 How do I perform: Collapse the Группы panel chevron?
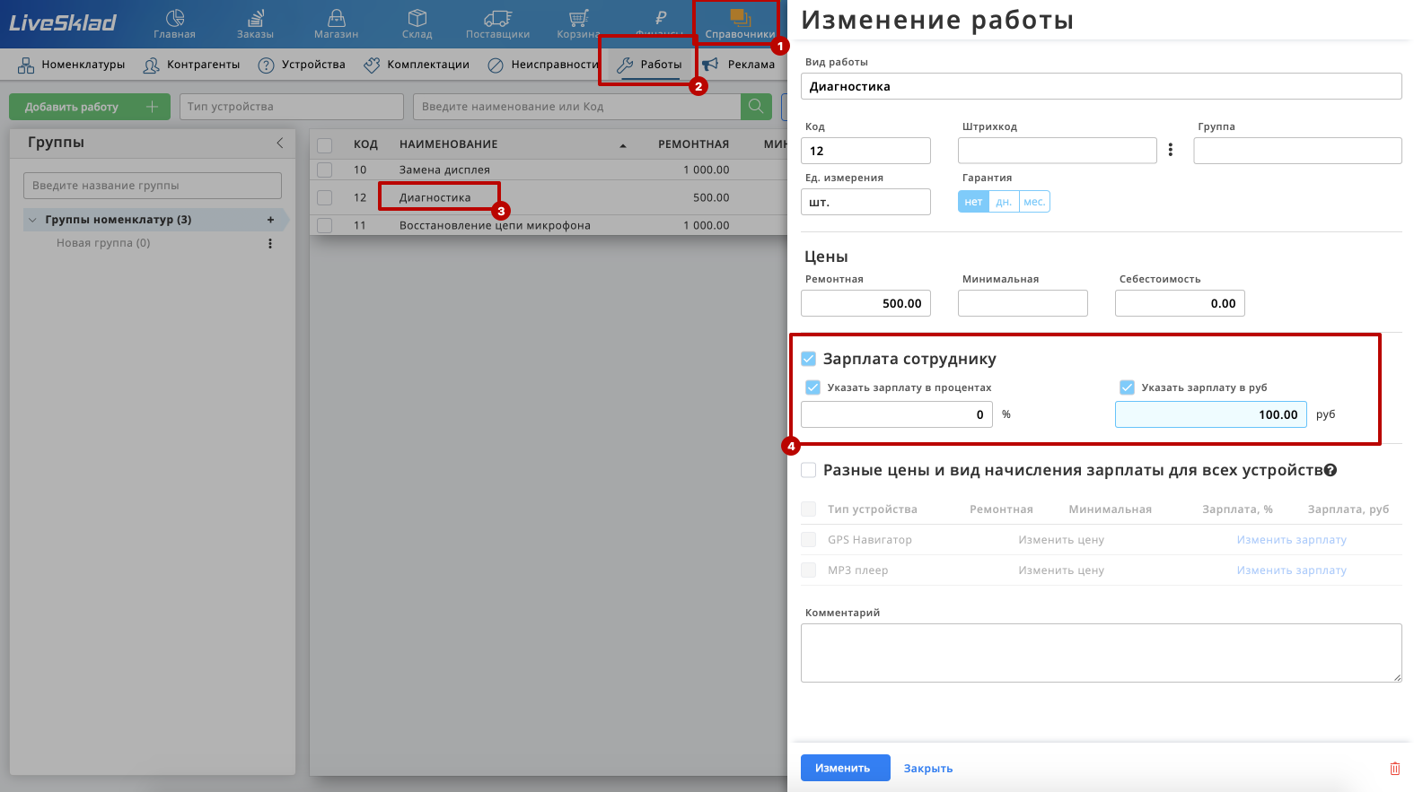[280, 143]
